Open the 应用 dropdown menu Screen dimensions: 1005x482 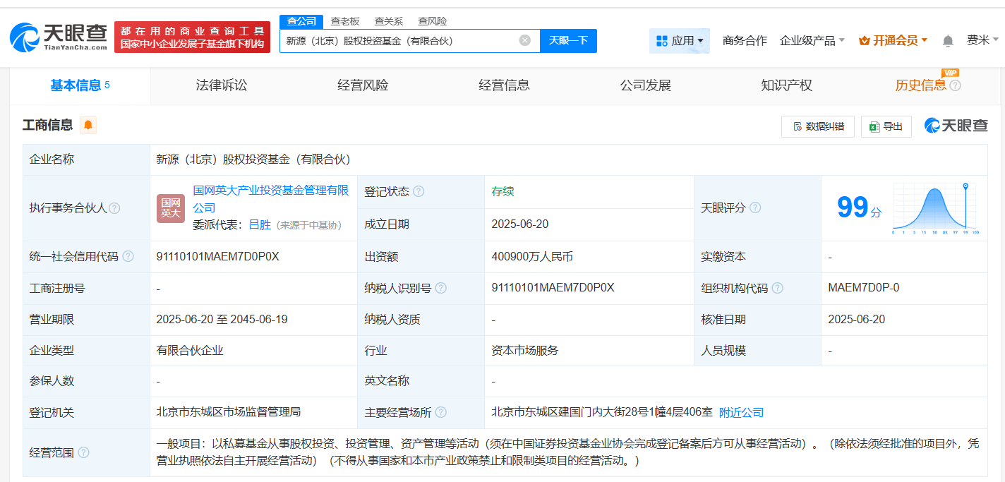679,41
